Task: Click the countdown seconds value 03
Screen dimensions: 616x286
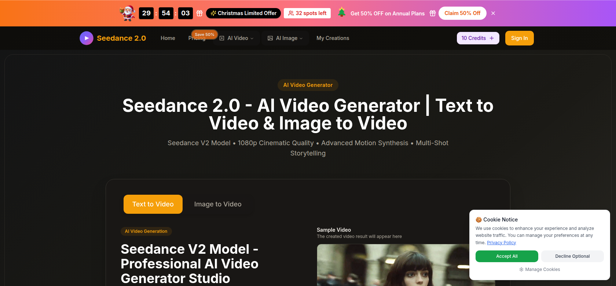Action: coord(186,13)
